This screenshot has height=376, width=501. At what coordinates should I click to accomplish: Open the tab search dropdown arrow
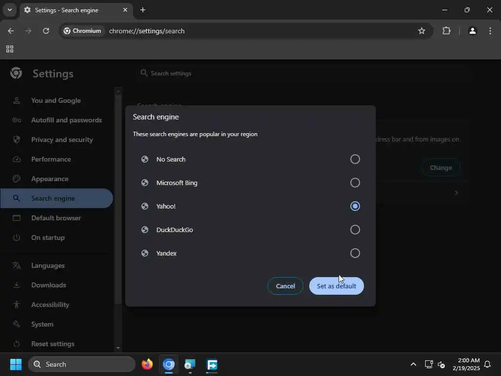10,10
